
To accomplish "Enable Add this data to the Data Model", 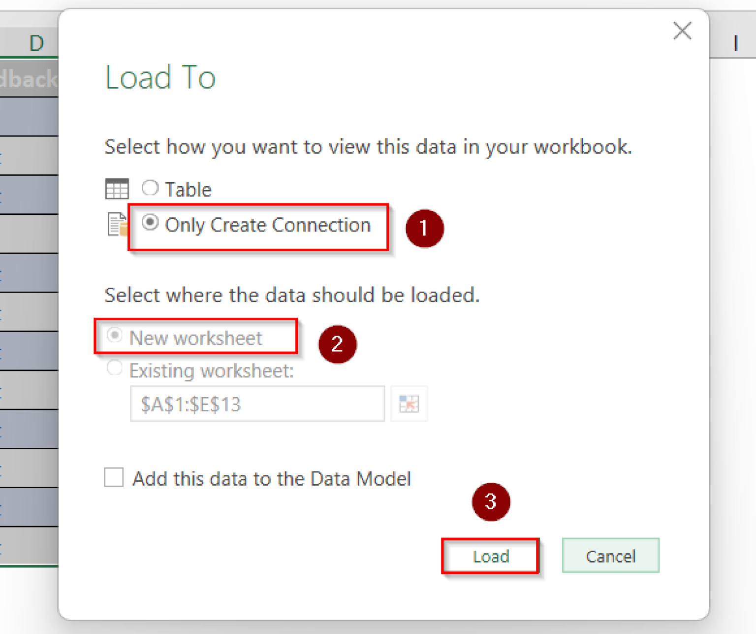I will (113, 477).
